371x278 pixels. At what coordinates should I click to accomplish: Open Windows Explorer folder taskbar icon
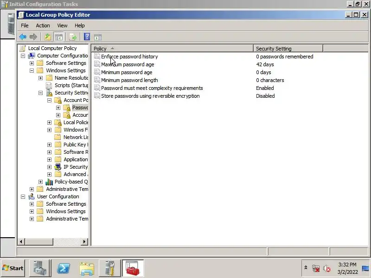pyautogui.click(x=87, y=269)
